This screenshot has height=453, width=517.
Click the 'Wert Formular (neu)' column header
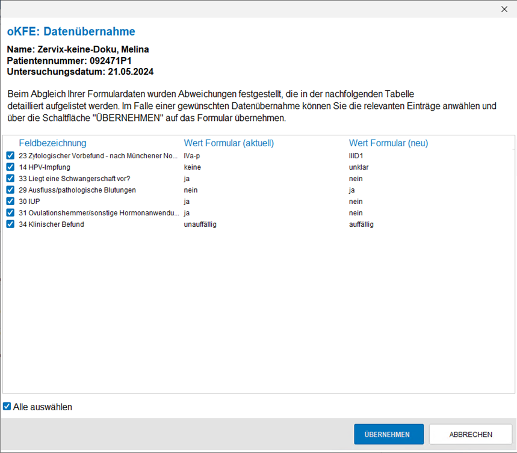[x=388, y=143]
